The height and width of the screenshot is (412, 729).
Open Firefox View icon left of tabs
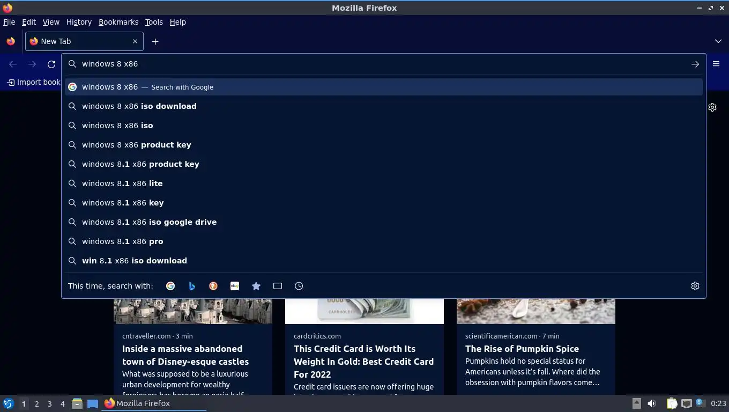click(x=11, y=41)
